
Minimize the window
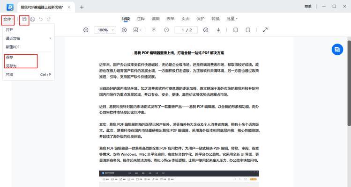pyautogui.click(x=324, y=7)
